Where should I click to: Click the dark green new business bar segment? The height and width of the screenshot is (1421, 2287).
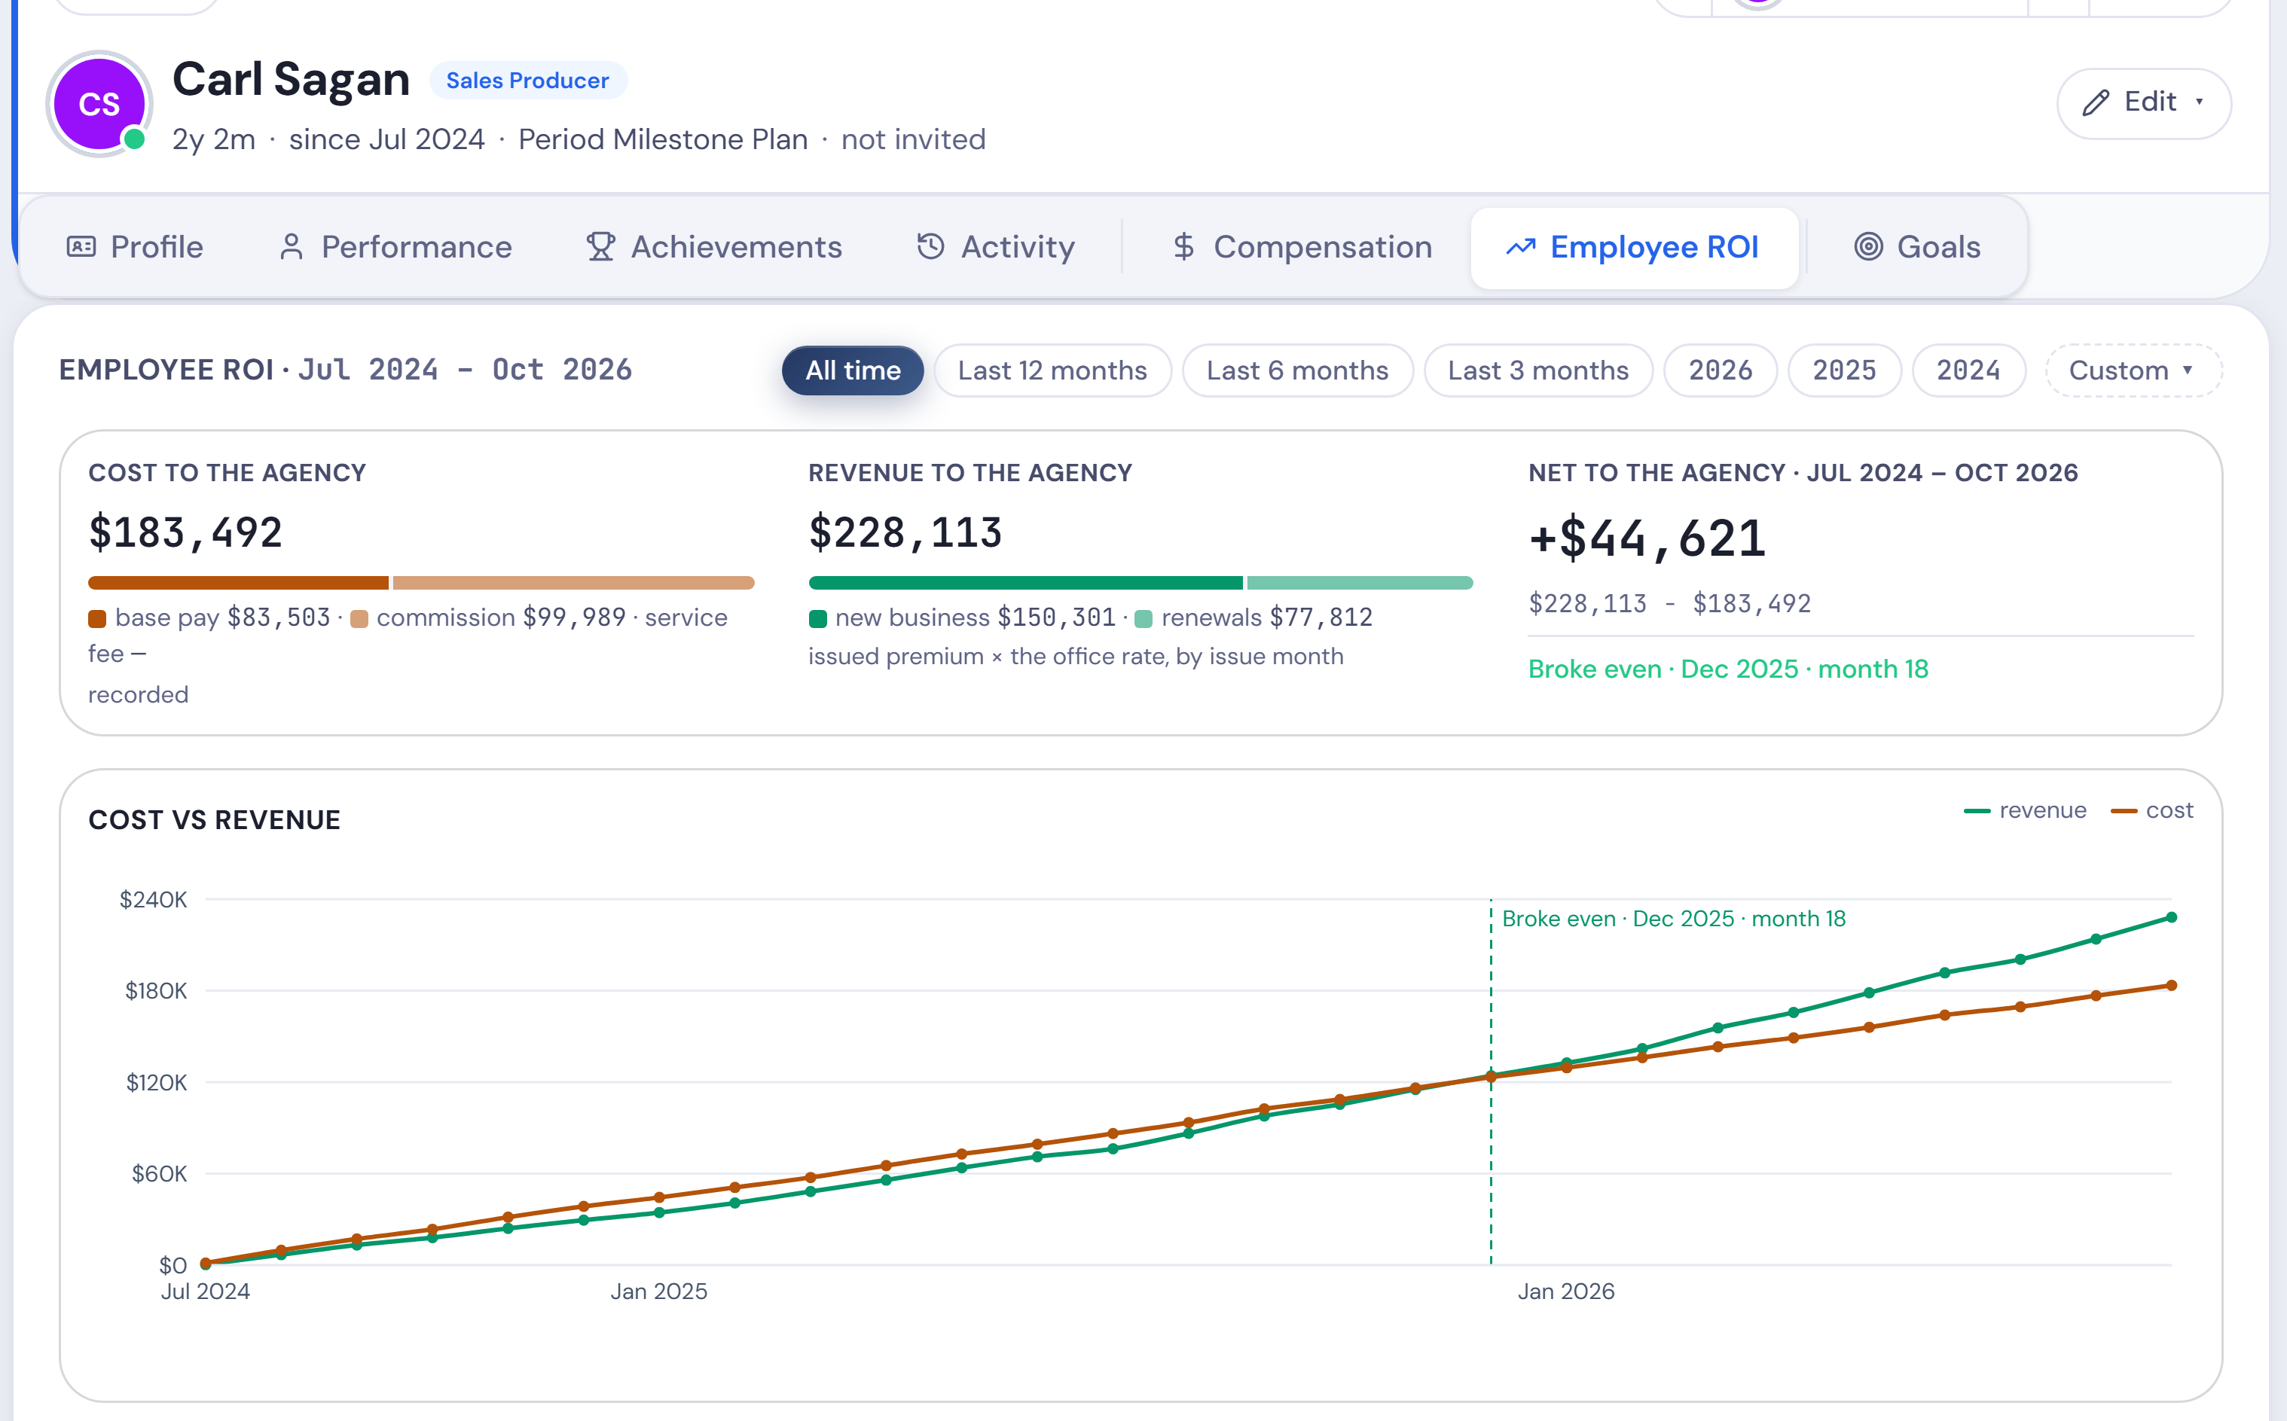pyautogui.click(x=1025, y=583)
